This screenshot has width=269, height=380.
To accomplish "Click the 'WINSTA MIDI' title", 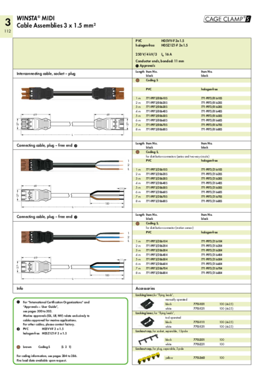I will [36, 18].
